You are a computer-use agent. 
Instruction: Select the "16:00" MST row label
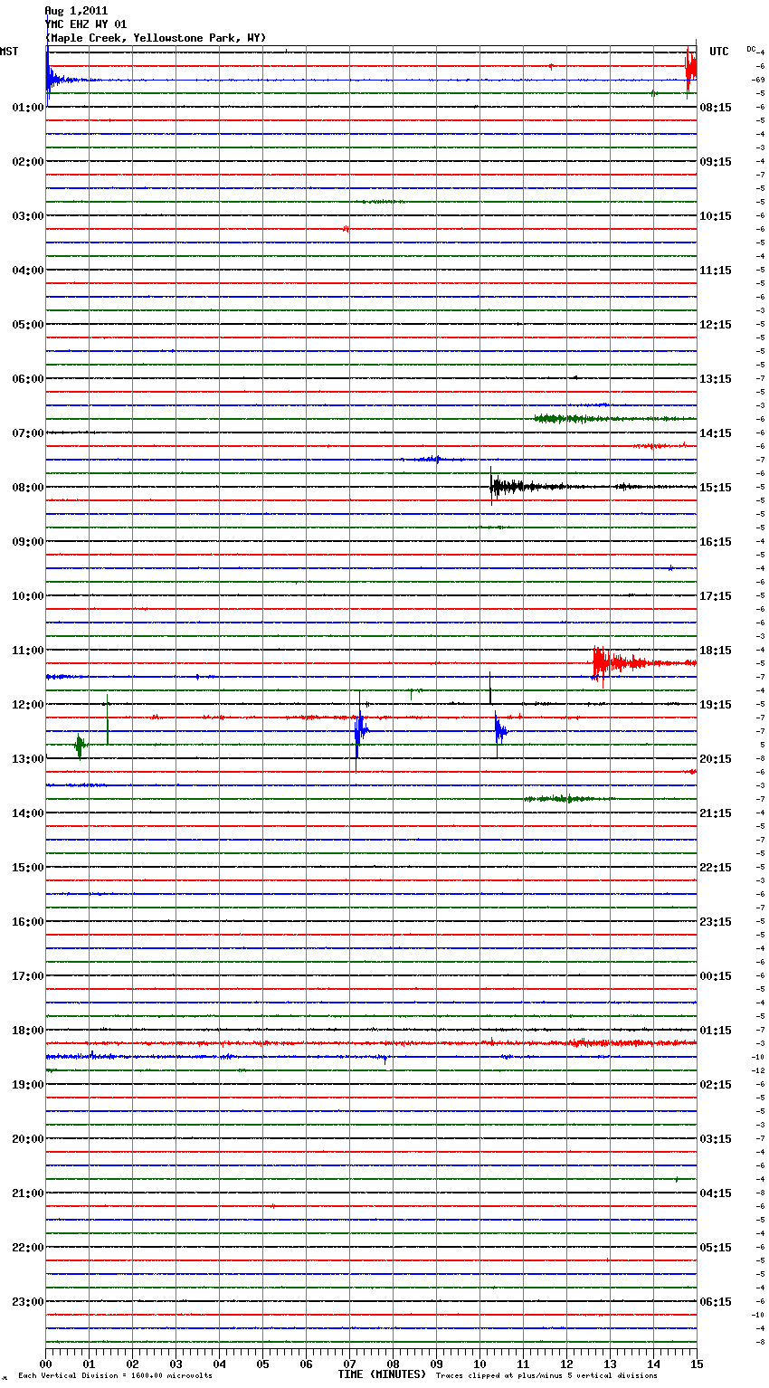pyautogui.click(x=28, y=922)
